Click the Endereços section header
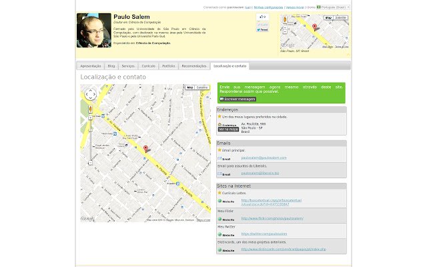 point(282,109)
